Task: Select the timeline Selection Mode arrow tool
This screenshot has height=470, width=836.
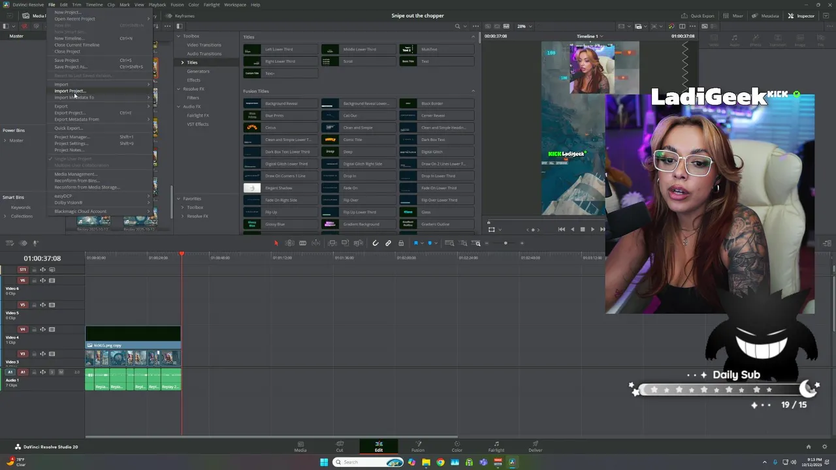Action: tap(276, 243)
